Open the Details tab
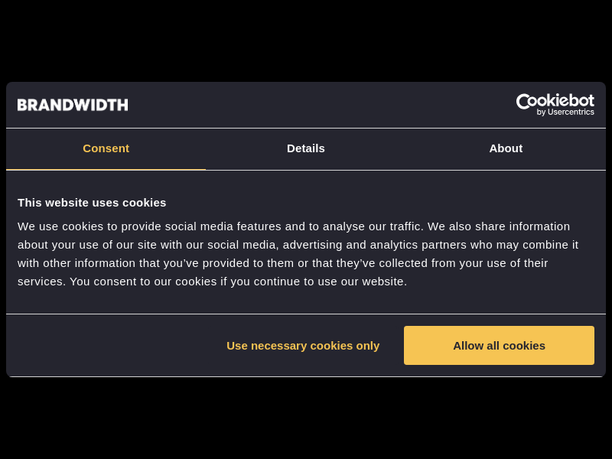Image resolution: width=612 pixels, height=459 pixels. tap(306, 148)
